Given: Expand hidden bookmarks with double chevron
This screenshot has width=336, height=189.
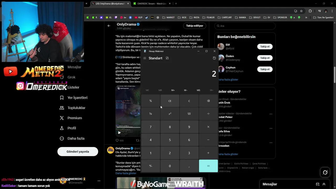Looking at the screenshot, I should (306, 18).
